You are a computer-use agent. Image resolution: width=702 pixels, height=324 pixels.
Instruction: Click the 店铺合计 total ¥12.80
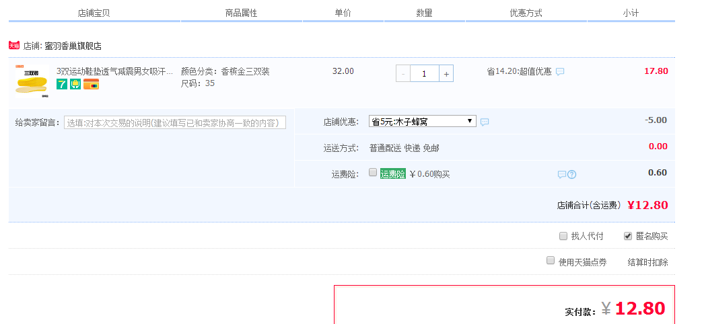647,205
